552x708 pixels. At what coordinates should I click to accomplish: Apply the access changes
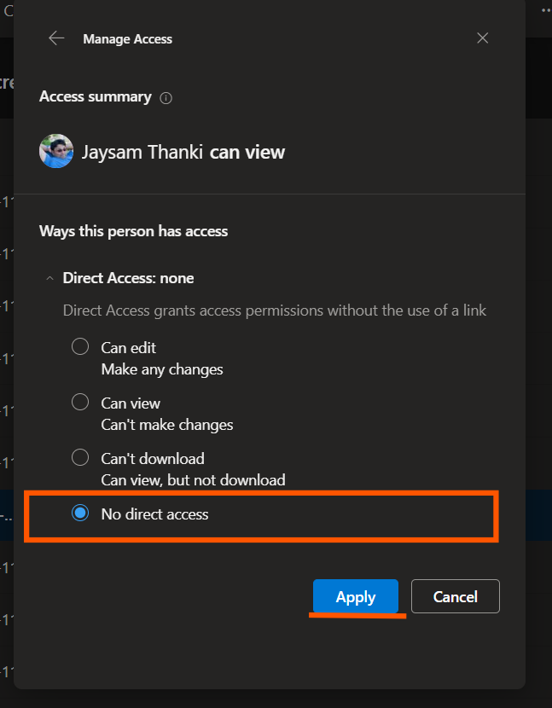(356, 596)
